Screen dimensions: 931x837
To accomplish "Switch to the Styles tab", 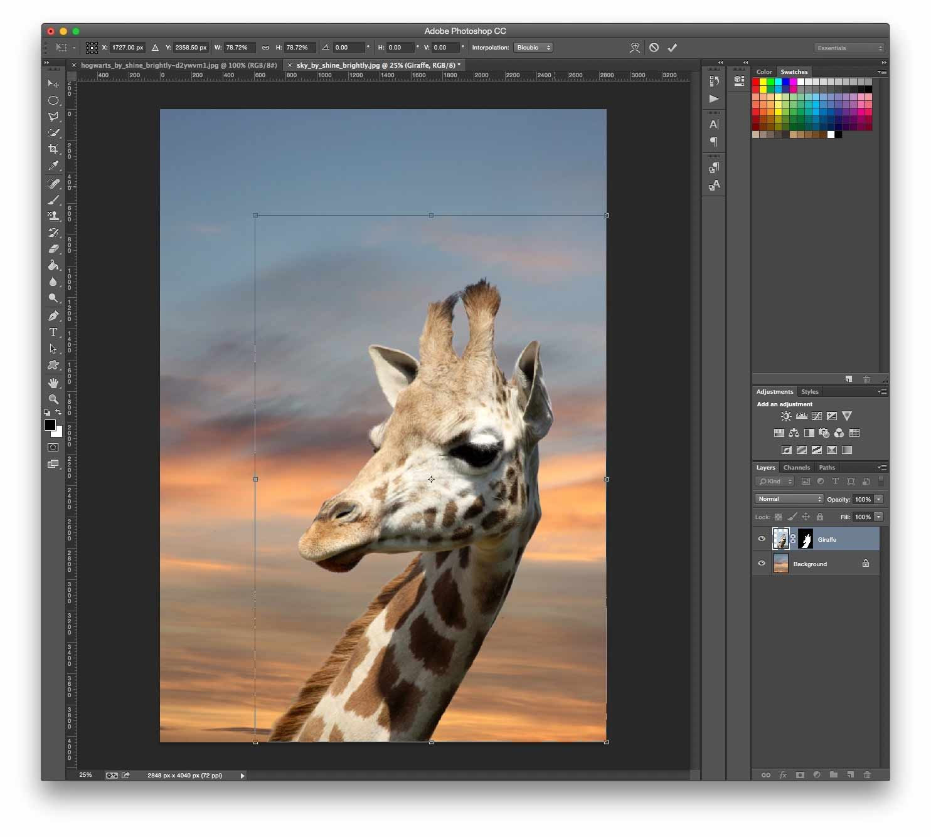I will coord(809,392).
